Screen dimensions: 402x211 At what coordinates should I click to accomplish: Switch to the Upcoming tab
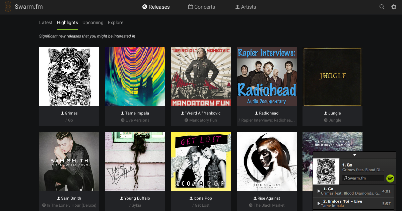pyautogui.click(x=93, y=22)
